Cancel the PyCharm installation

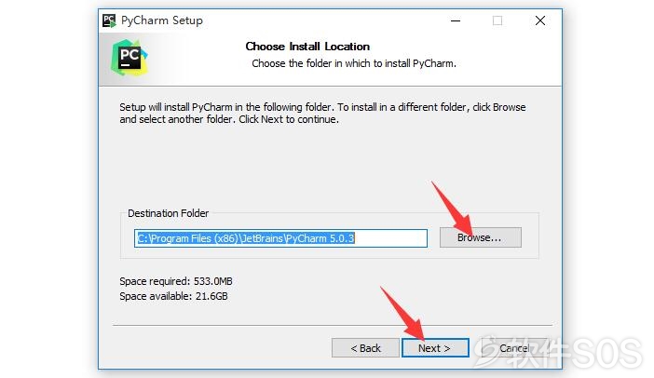click(514, 348)
